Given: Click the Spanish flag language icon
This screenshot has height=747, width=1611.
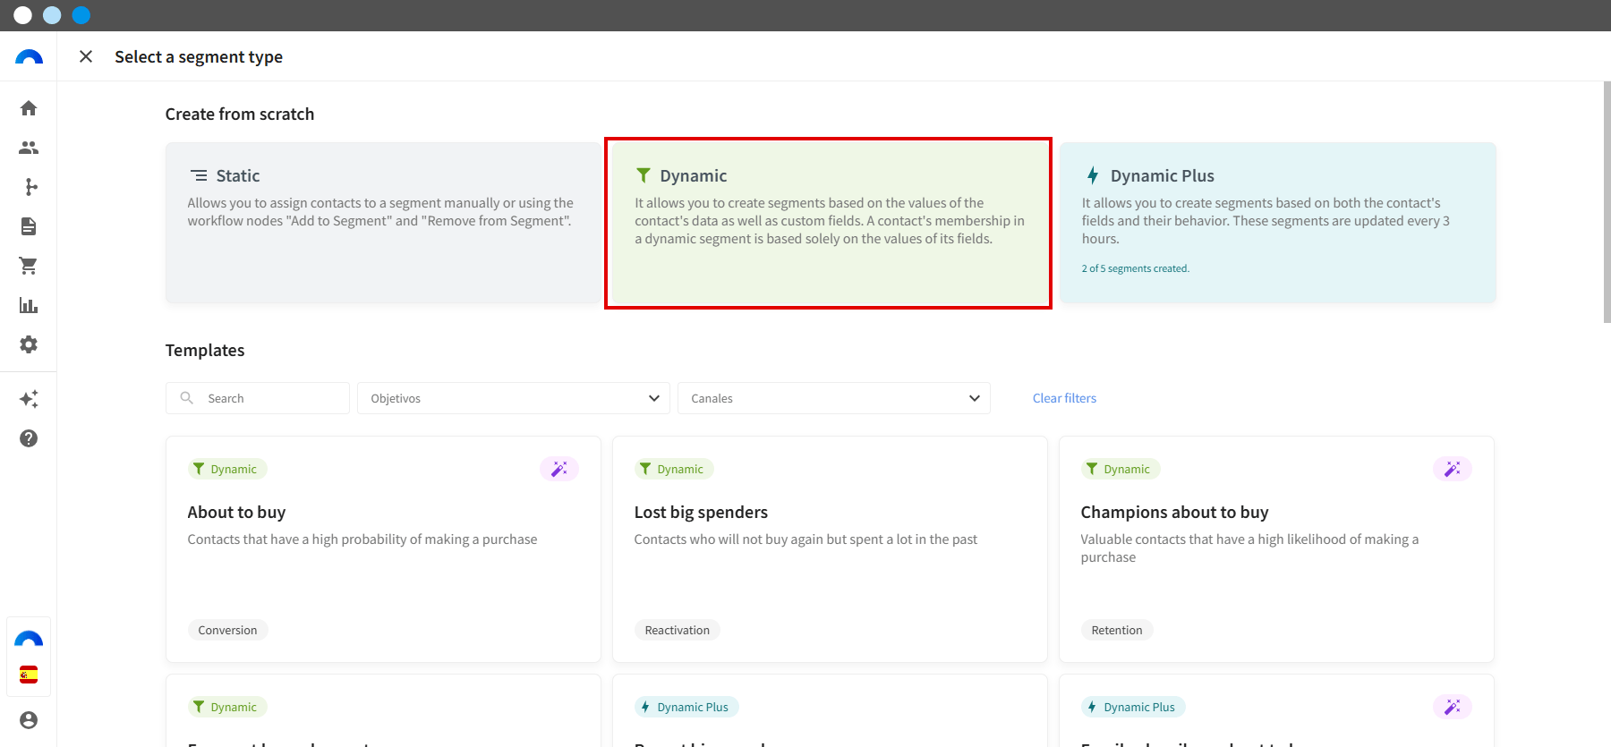Looking at the screenshot, I should point(29,675).
